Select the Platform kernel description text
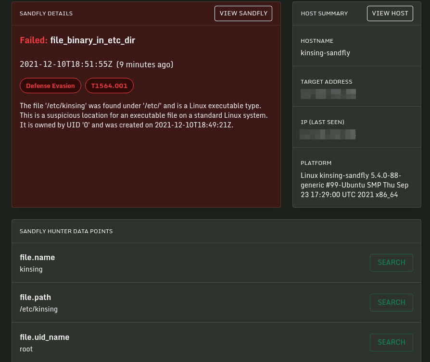Screen dimensions: 430x362 354,185
